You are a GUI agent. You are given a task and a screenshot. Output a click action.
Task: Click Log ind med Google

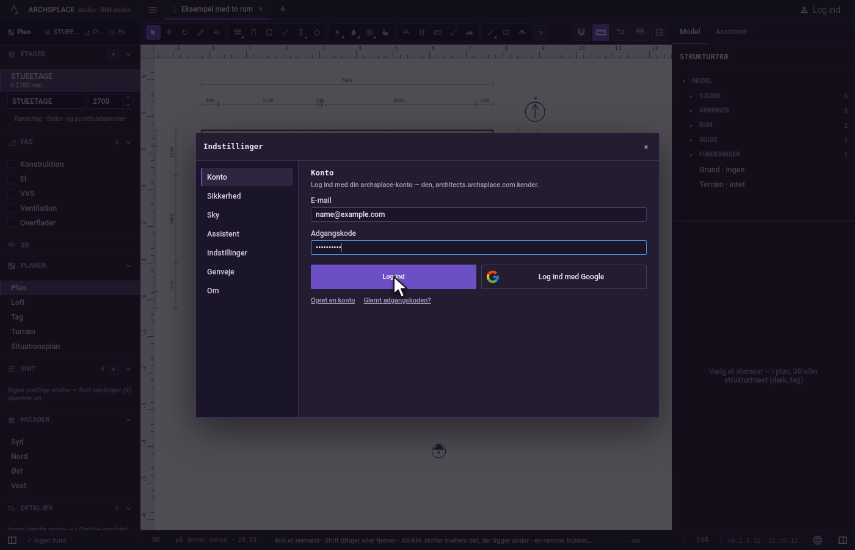point(564,277)
